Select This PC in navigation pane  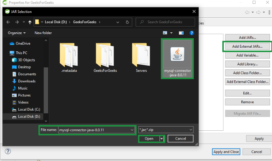18,53
